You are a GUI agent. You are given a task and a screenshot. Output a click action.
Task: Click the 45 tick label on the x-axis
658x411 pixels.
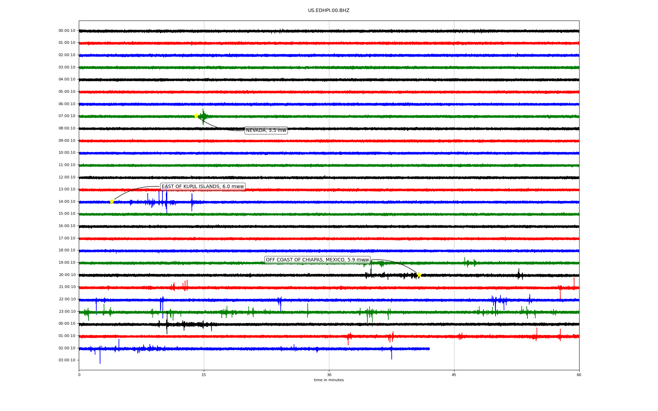tap(454, 375)
